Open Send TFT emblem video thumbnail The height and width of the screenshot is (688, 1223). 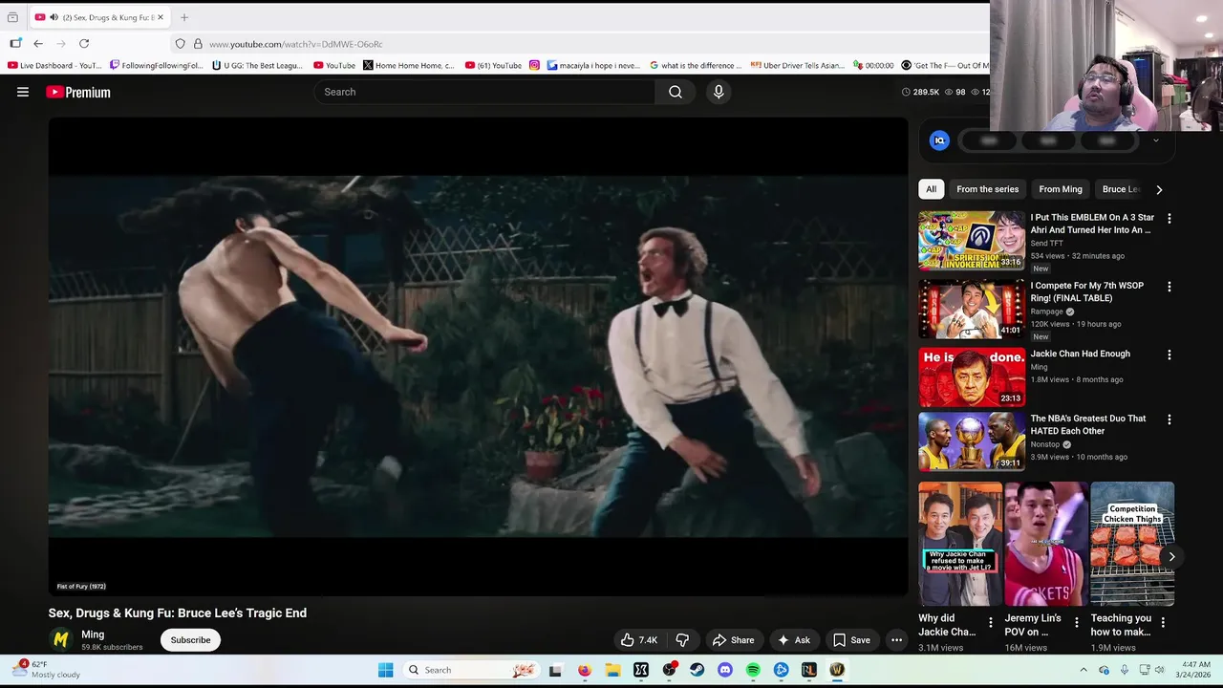coord(971,241)
